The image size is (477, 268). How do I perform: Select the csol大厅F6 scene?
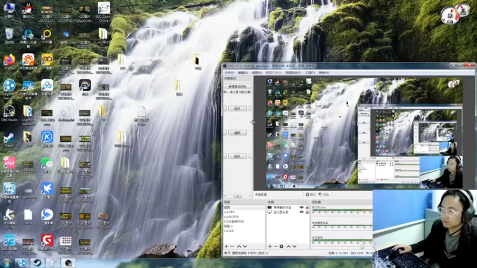pyautogui.click(x=244, y=217)
